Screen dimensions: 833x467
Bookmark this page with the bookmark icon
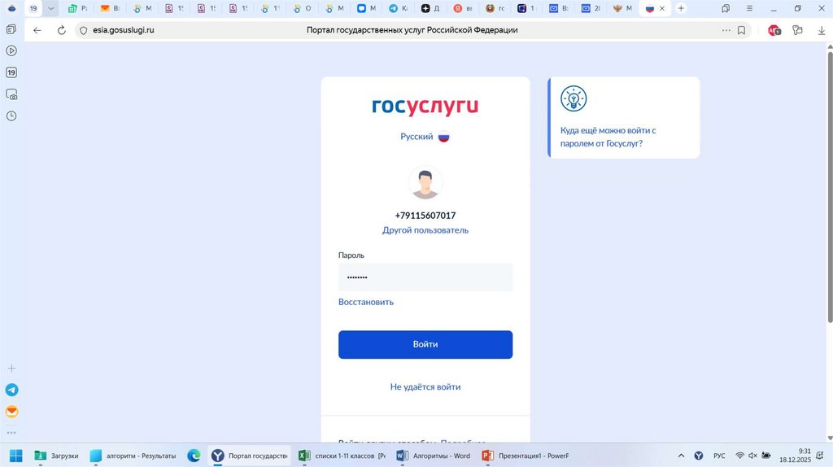pos(741,30)
